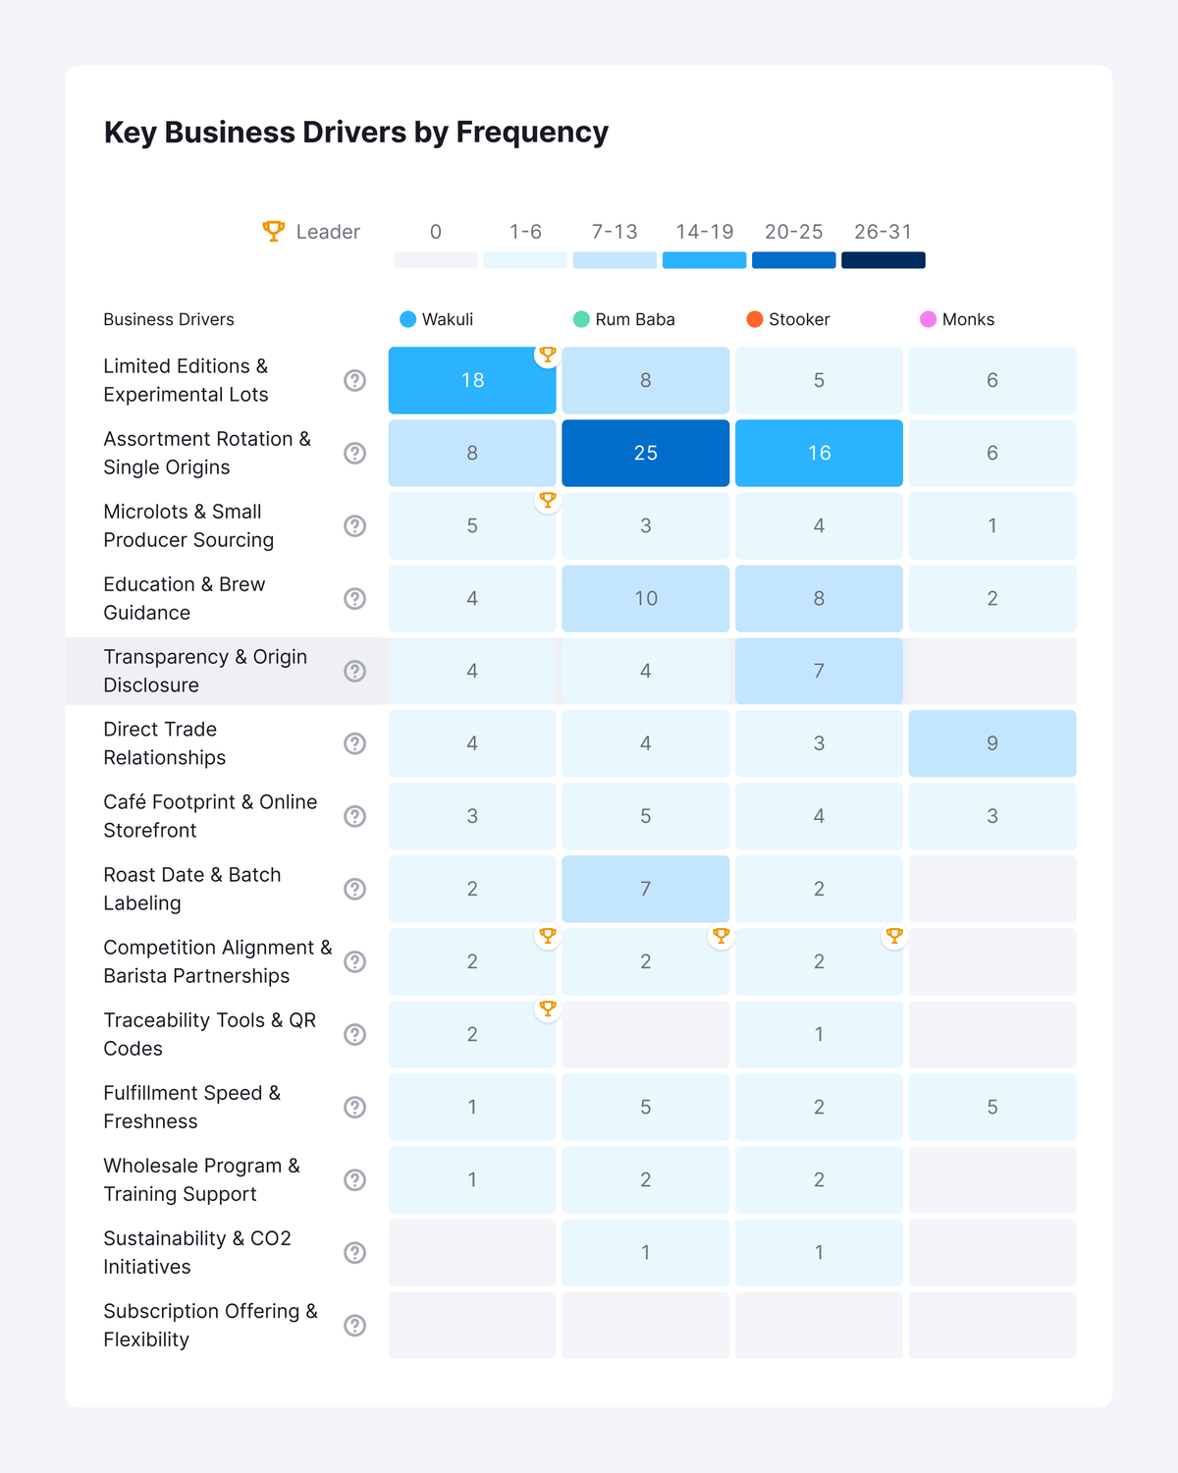Show info for Direct Trade Relationships
Image resolution: width=1178 pixels, height=1473 pixels.
pyautogui.click(x=355, y=744)
